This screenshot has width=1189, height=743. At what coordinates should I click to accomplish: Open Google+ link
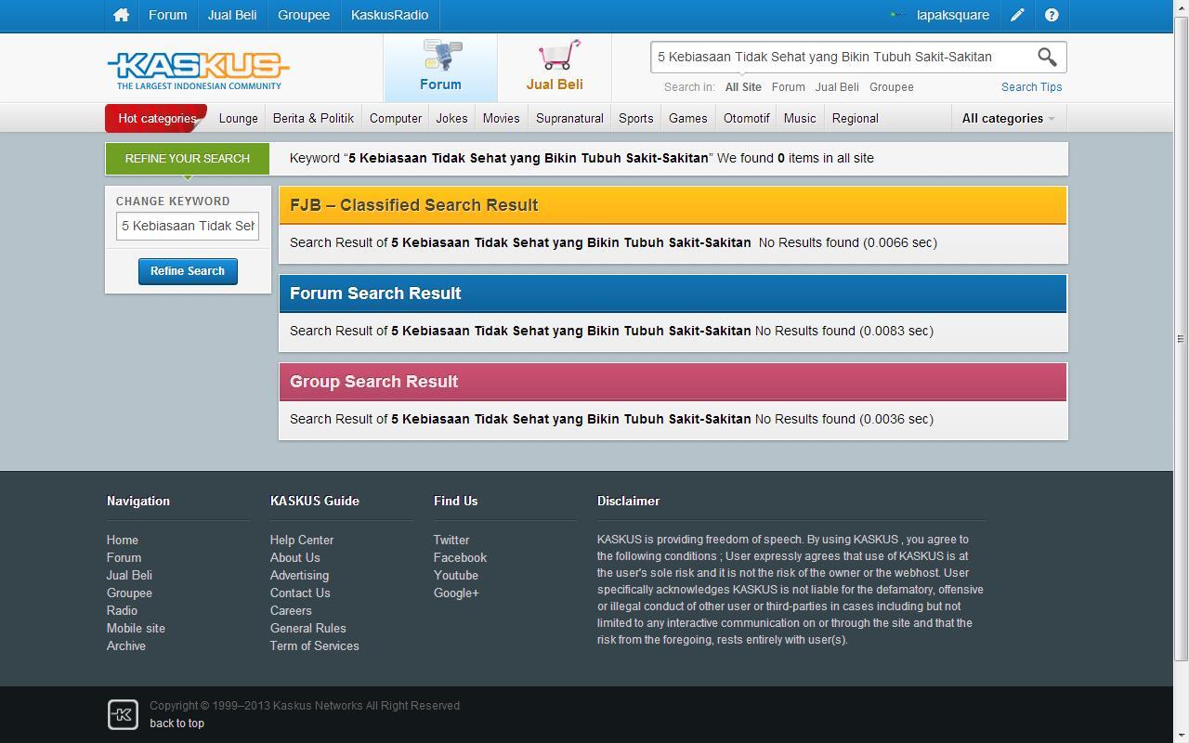point(457,593)
